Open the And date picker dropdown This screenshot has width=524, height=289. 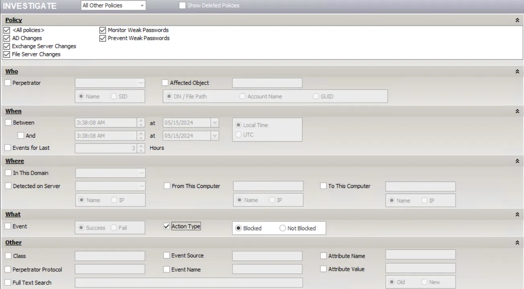pyautogui.click(x=215, y=136)
